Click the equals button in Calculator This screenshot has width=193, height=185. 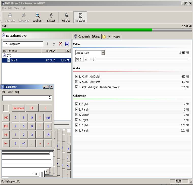click(x=48, y=143)
